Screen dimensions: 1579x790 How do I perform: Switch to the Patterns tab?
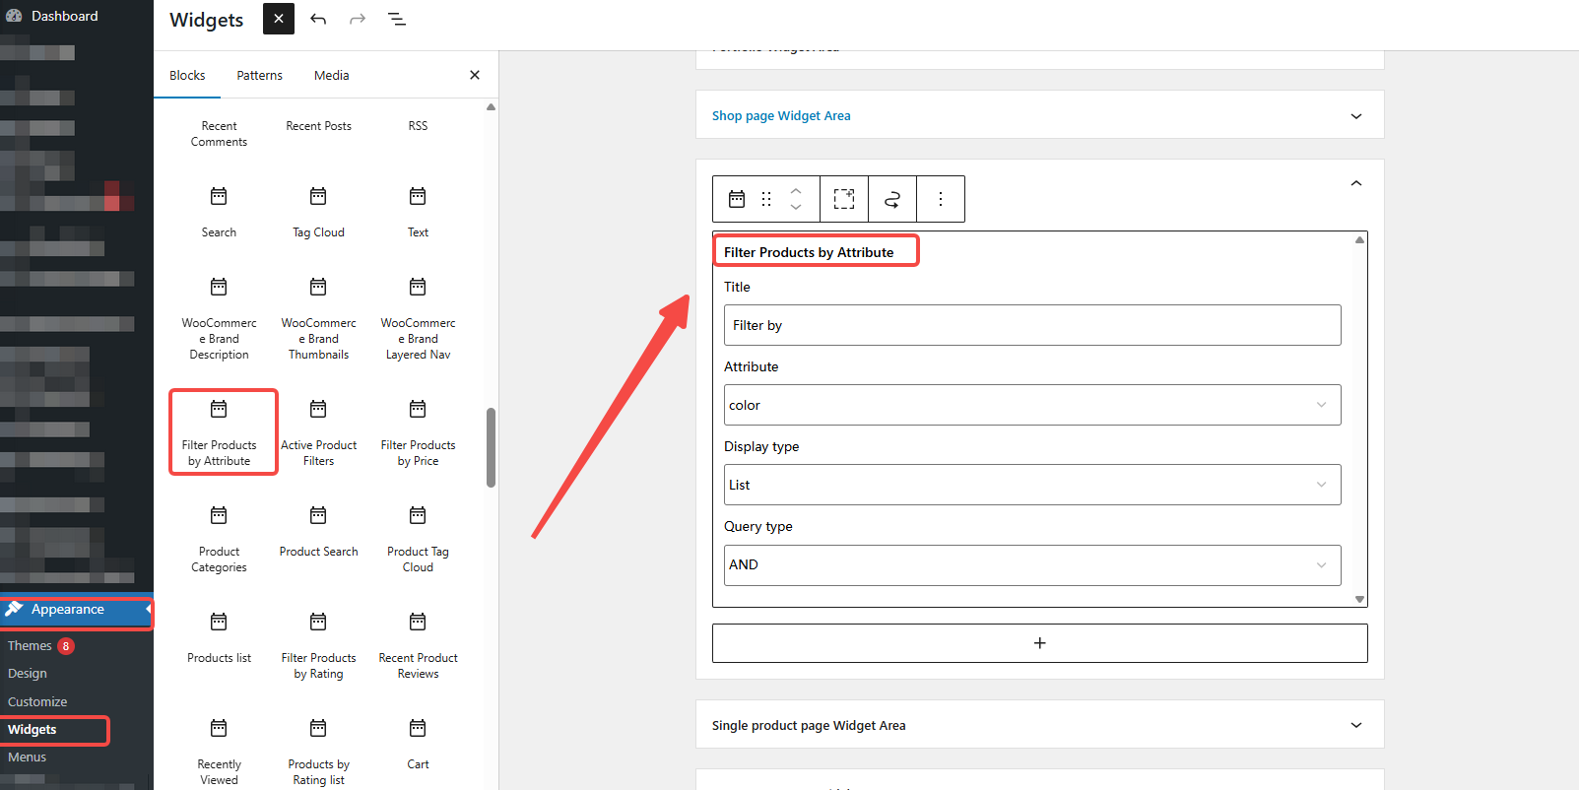coord(259,76)
